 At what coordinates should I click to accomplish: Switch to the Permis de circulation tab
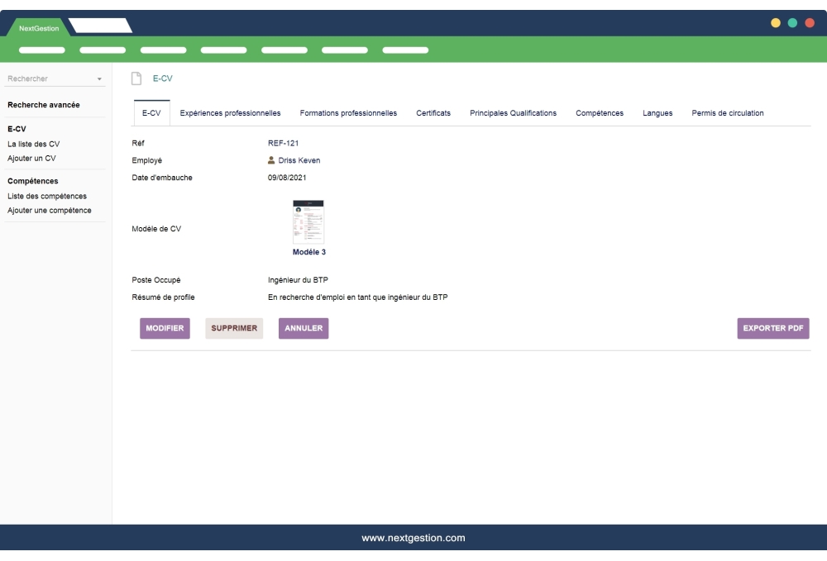coord(727,113)
